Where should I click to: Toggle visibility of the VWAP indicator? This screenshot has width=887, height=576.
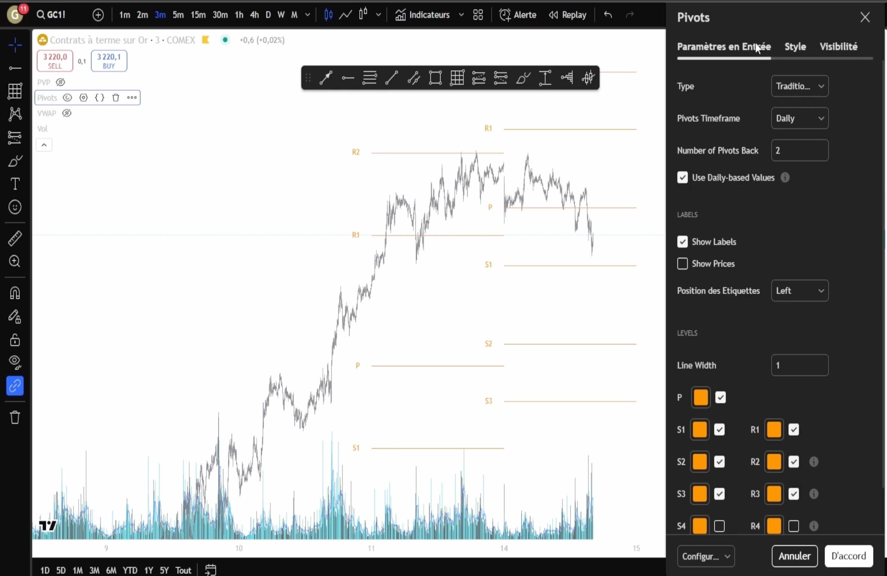coord(66,113)
